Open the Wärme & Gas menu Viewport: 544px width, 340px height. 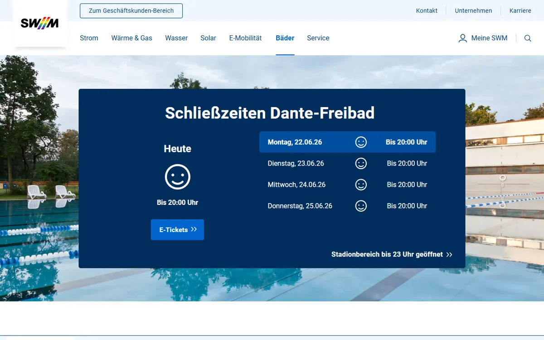click(x=131, y=38)
